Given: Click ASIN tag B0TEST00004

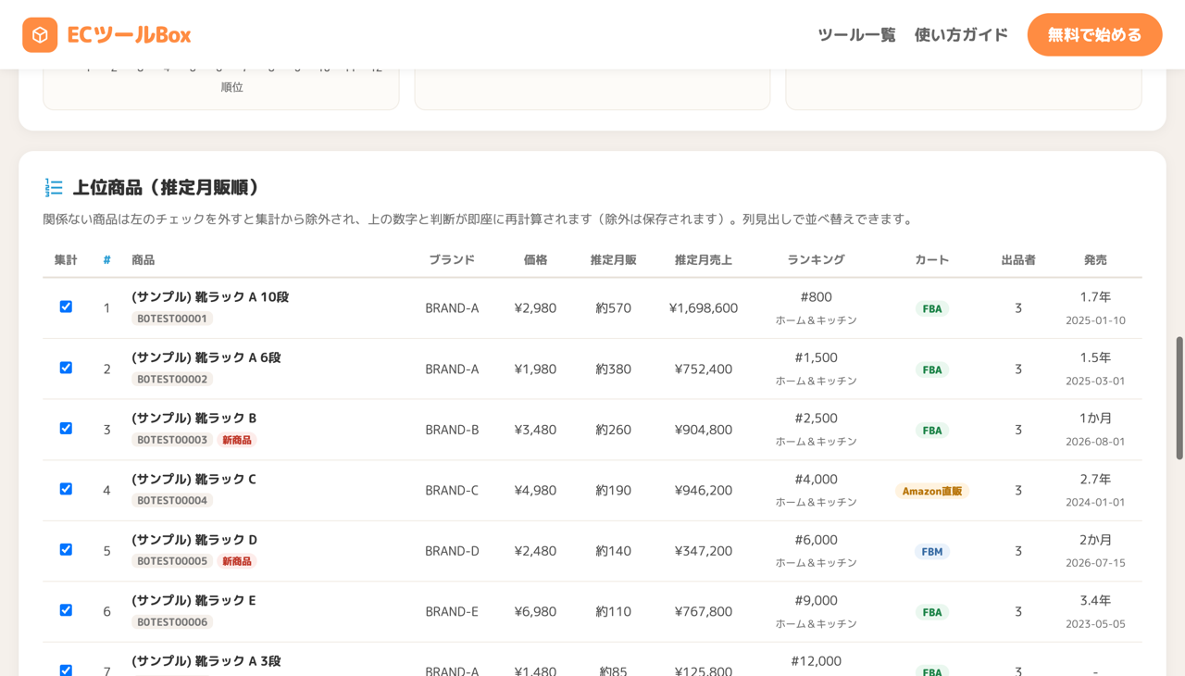Looking at the screenshot, I should click(172, 500).
